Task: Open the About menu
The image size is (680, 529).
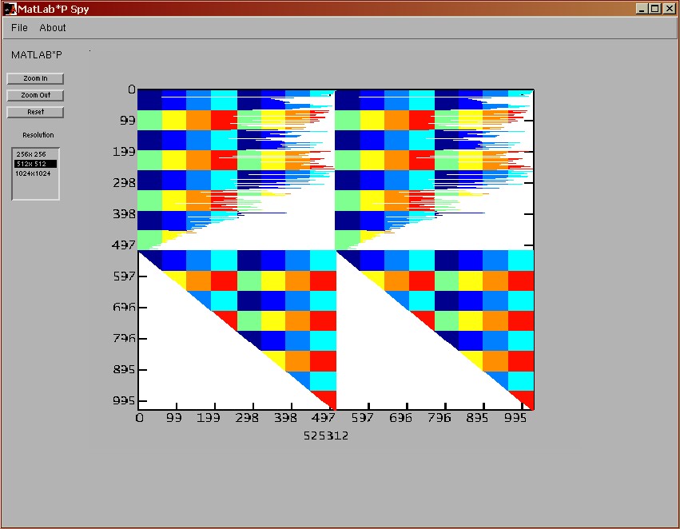Action: click(x=53, y=28)
